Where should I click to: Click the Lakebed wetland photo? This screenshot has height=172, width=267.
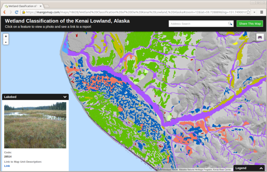pos(35,125)
